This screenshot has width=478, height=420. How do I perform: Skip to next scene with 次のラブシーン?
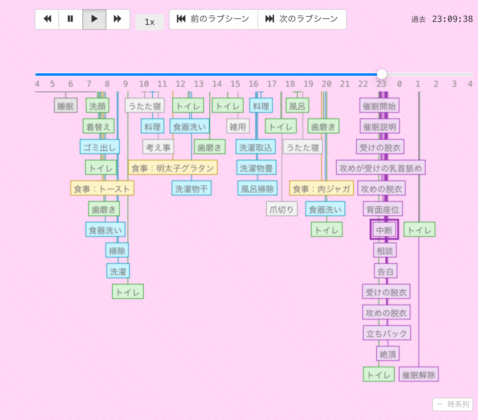tap(302, 19)
